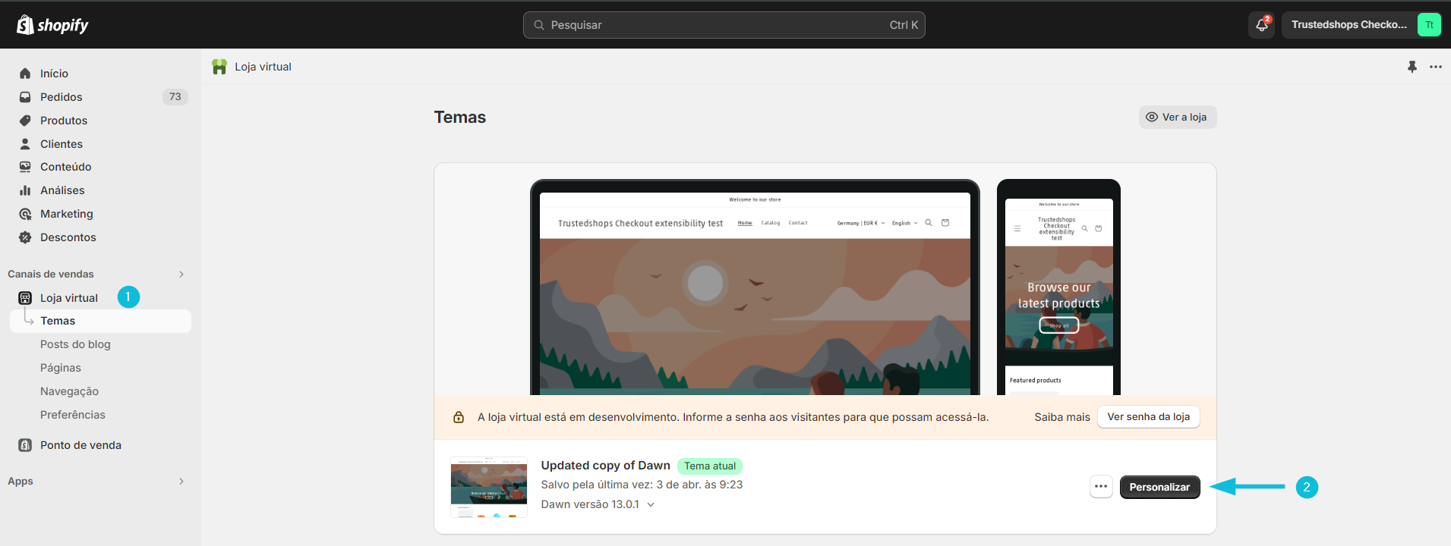The height and width of the screenshot is (546, 1451).
Task: Pin the Loja virtual app
Action: click(x=1412, y=67)
